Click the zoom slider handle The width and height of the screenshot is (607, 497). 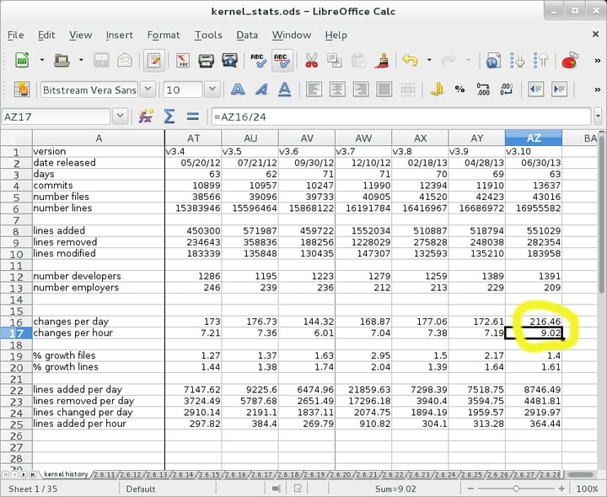(x=516, y=489)
